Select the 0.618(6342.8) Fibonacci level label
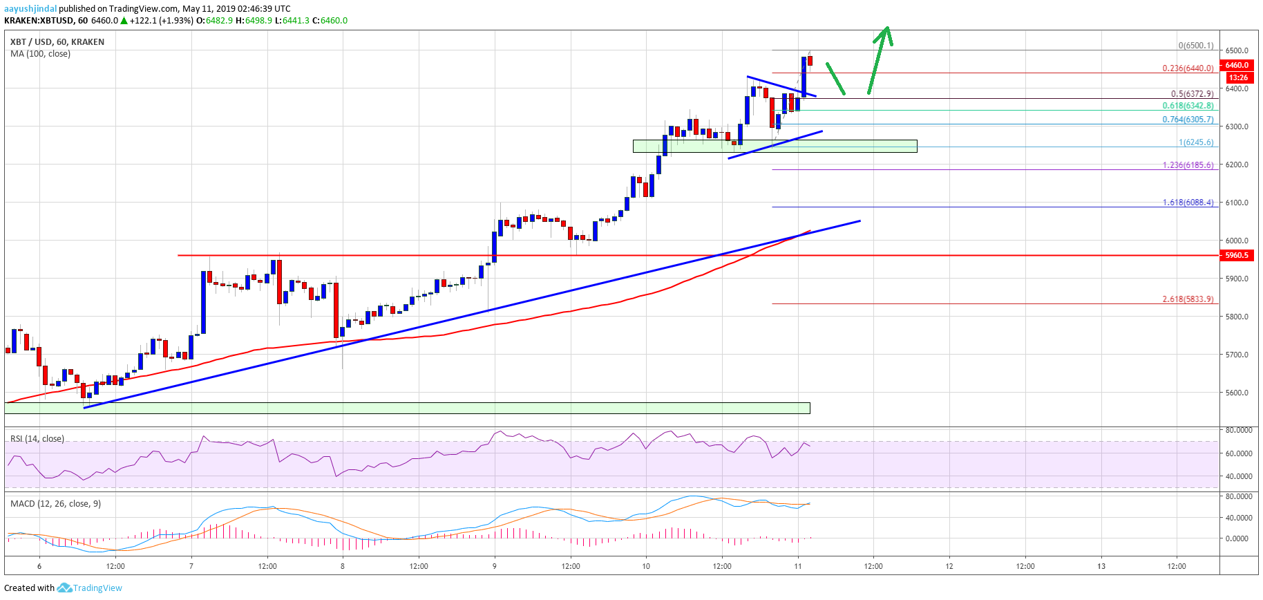1263x600 pixels. (x=1188, y=106)
